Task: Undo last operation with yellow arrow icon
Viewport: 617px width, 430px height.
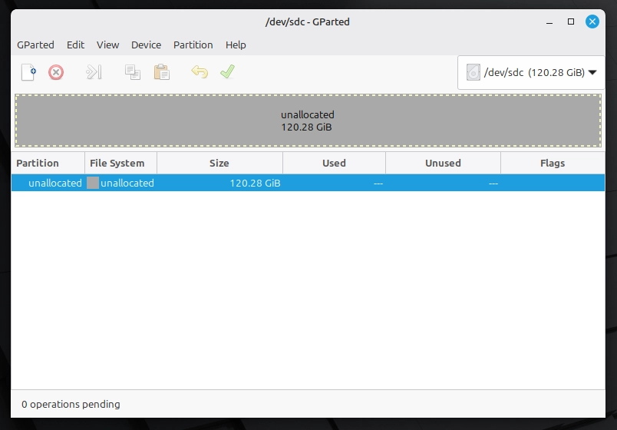Action: coord(200,72)
